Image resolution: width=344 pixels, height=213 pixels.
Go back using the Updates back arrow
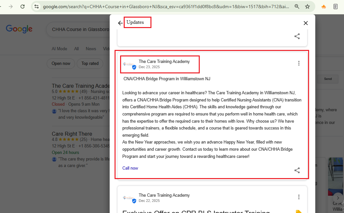click(120, 23)
